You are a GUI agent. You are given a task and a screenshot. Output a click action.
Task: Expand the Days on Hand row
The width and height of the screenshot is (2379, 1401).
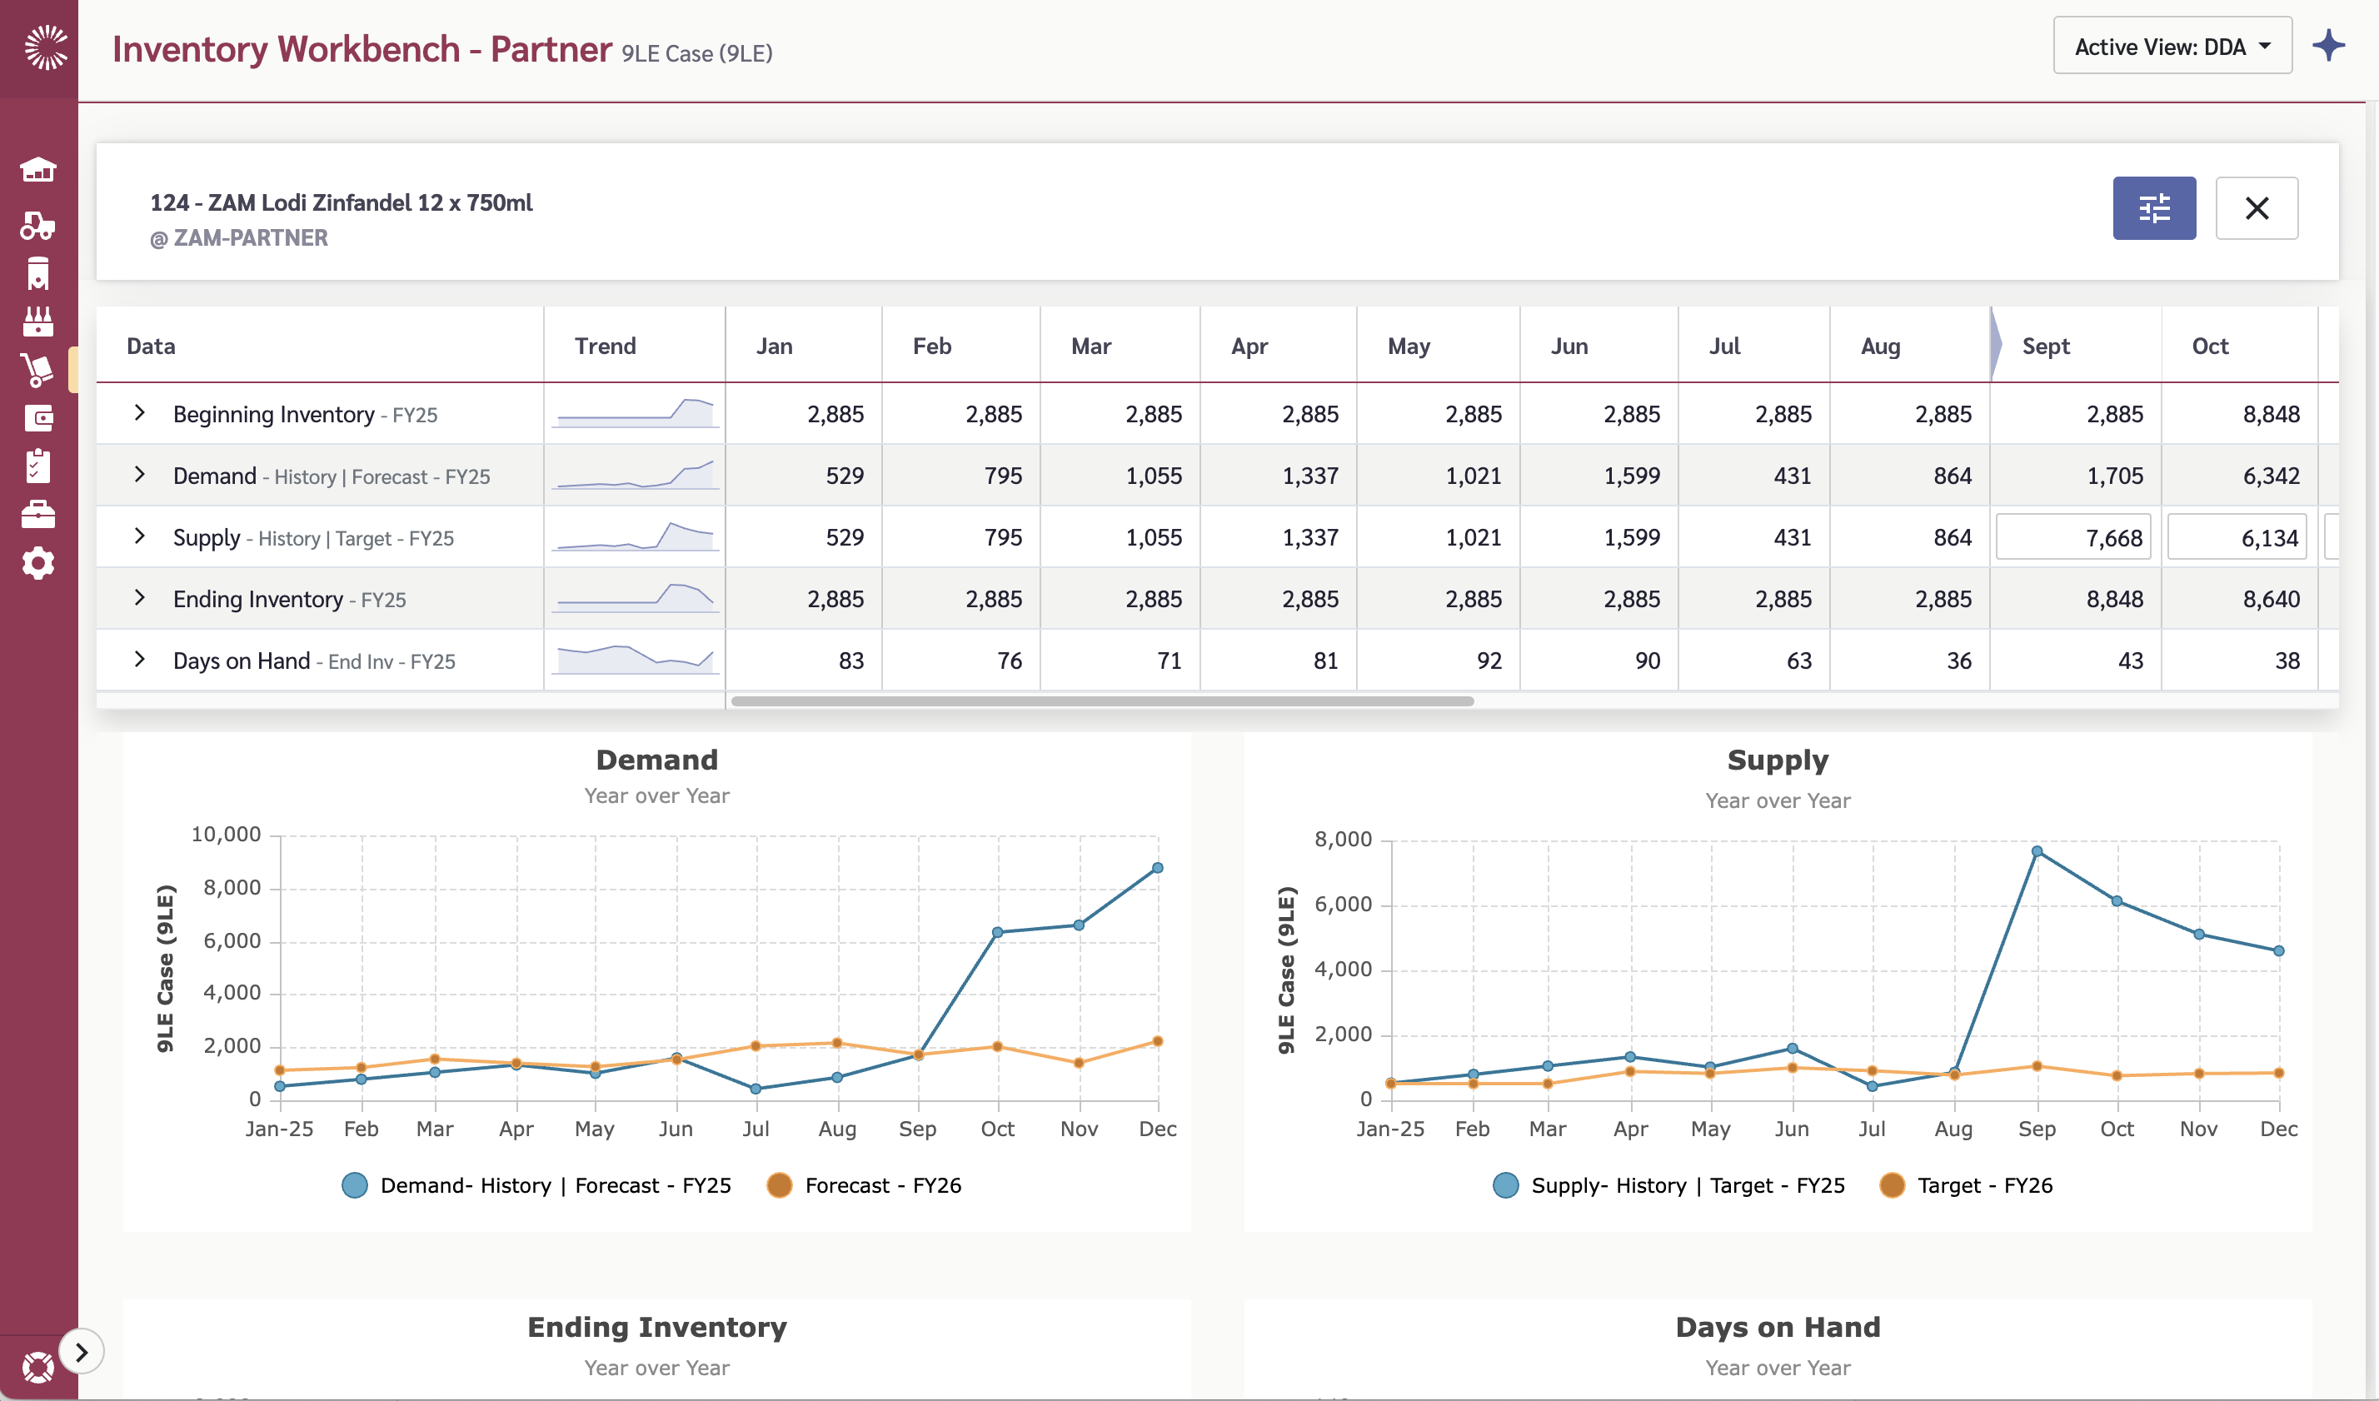[x=140, y=659]
